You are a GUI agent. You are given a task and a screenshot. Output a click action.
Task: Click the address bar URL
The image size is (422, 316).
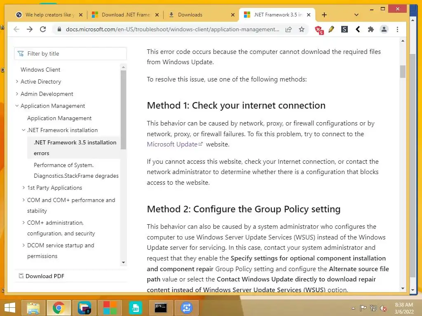point(172,29)
